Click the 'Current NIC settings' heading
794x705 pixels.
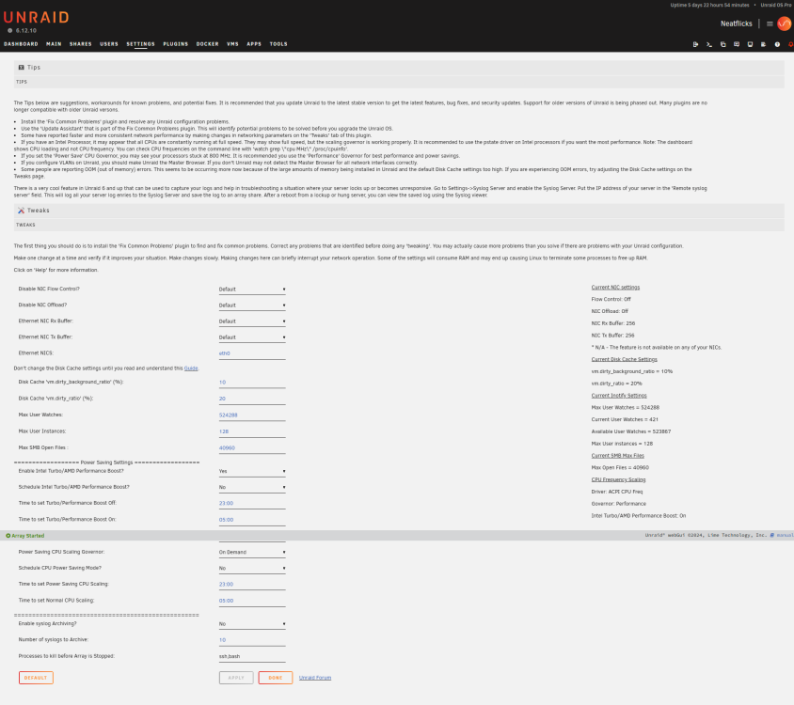click(615, 288)
